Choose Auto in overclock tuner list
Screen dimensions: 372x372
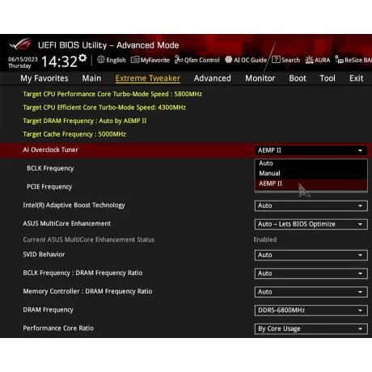click(x=311, y=163)
